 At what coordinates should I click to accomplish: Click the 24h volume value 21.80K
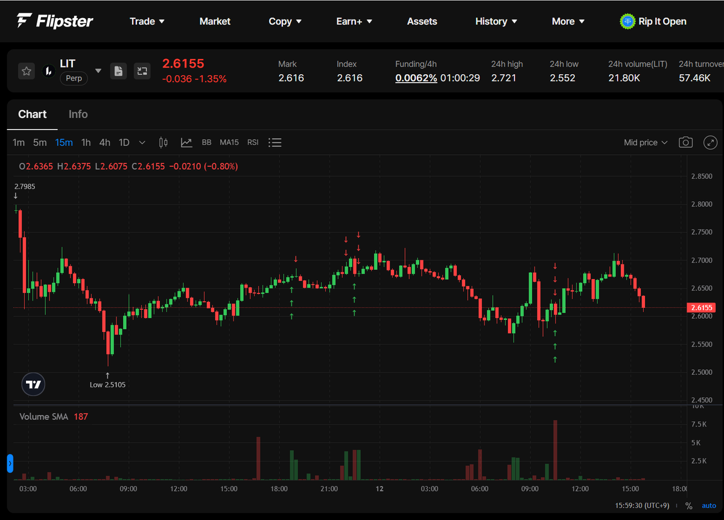coord(624,78)
